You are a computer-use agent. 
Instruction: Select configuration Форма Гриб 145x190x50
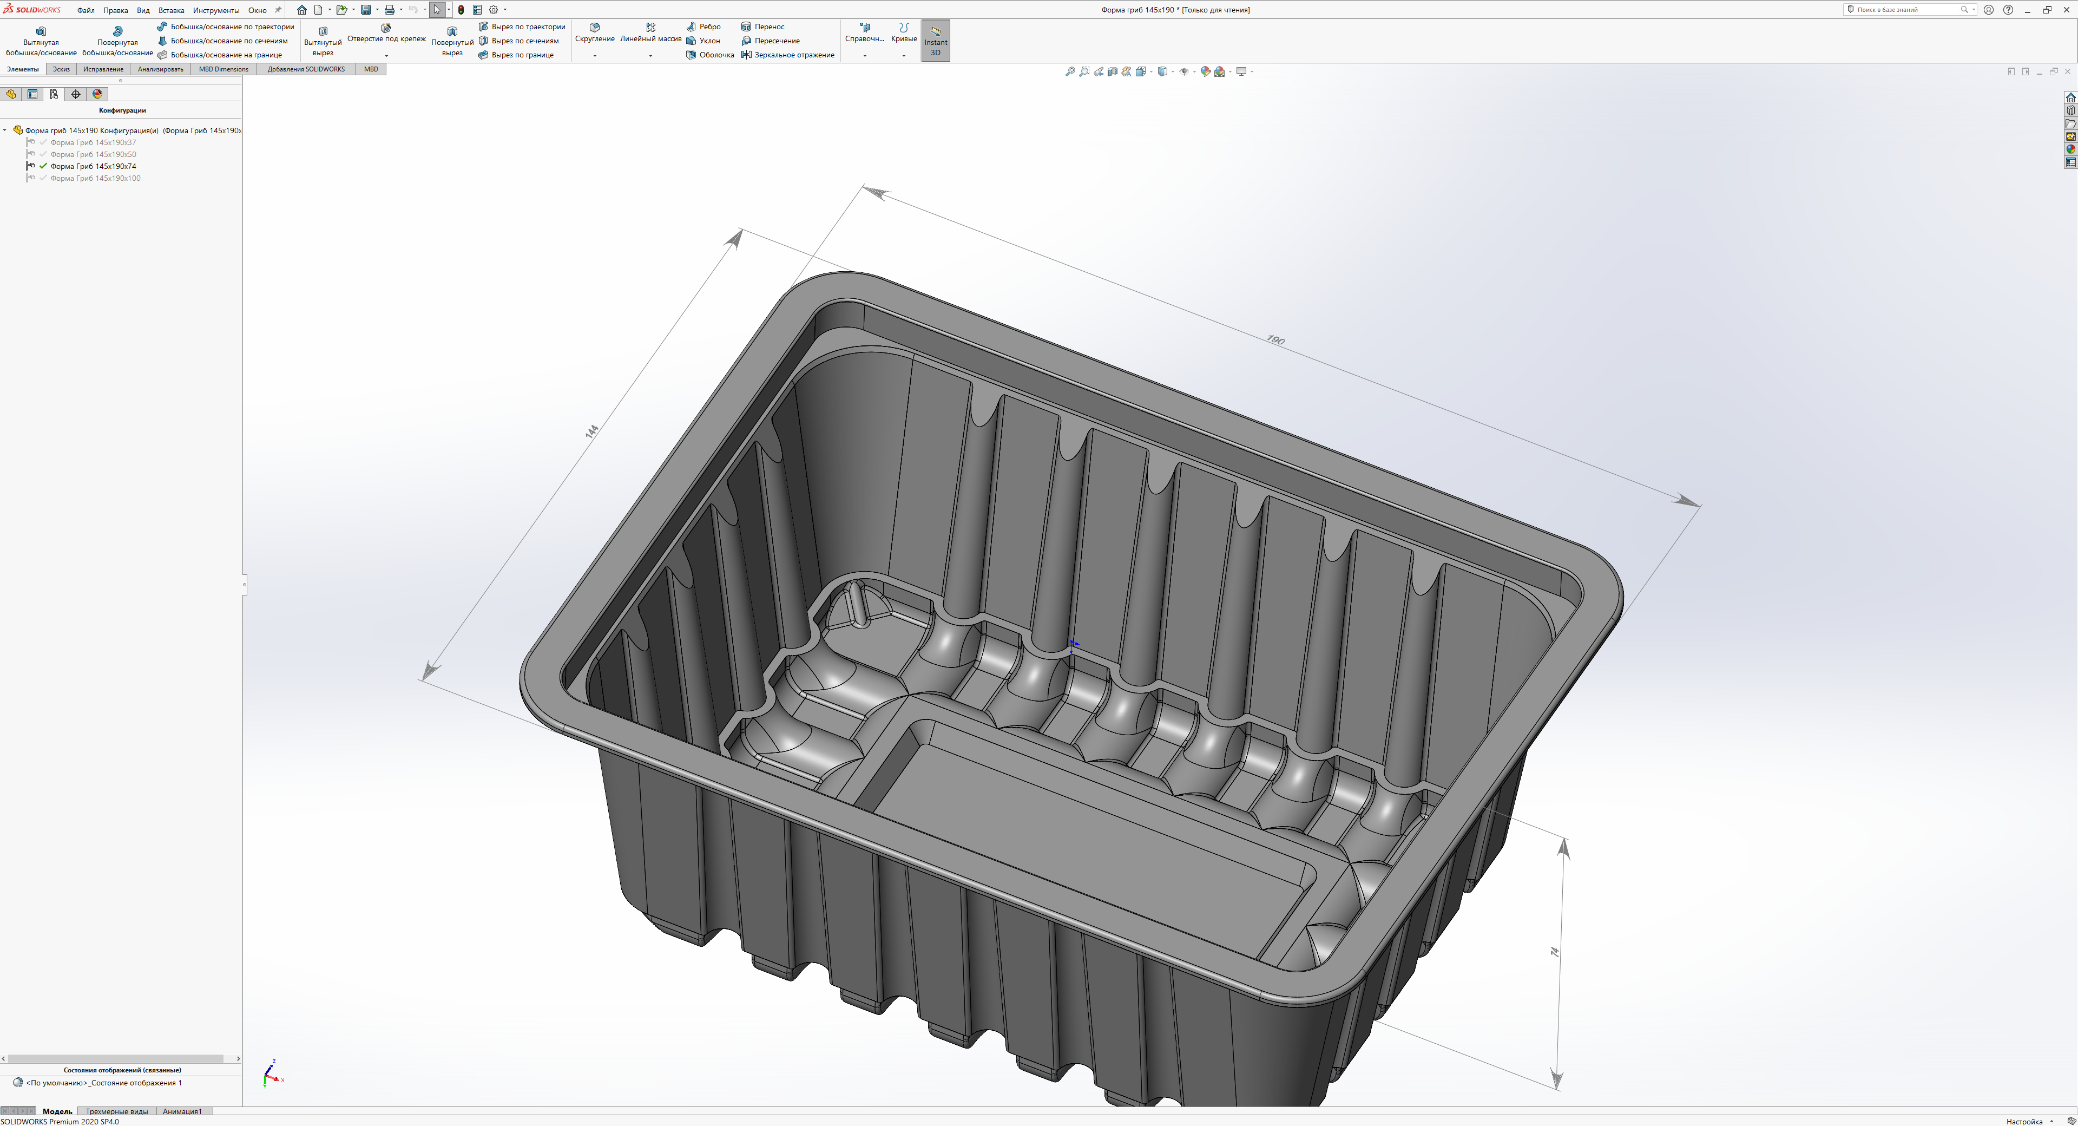coord(94,154)
